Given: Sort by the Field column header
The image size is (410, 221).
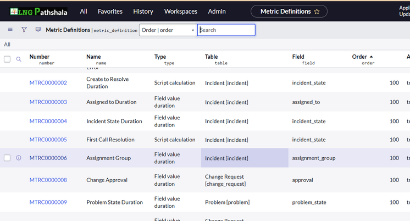Looking at the screenshot, I should 298,57.
